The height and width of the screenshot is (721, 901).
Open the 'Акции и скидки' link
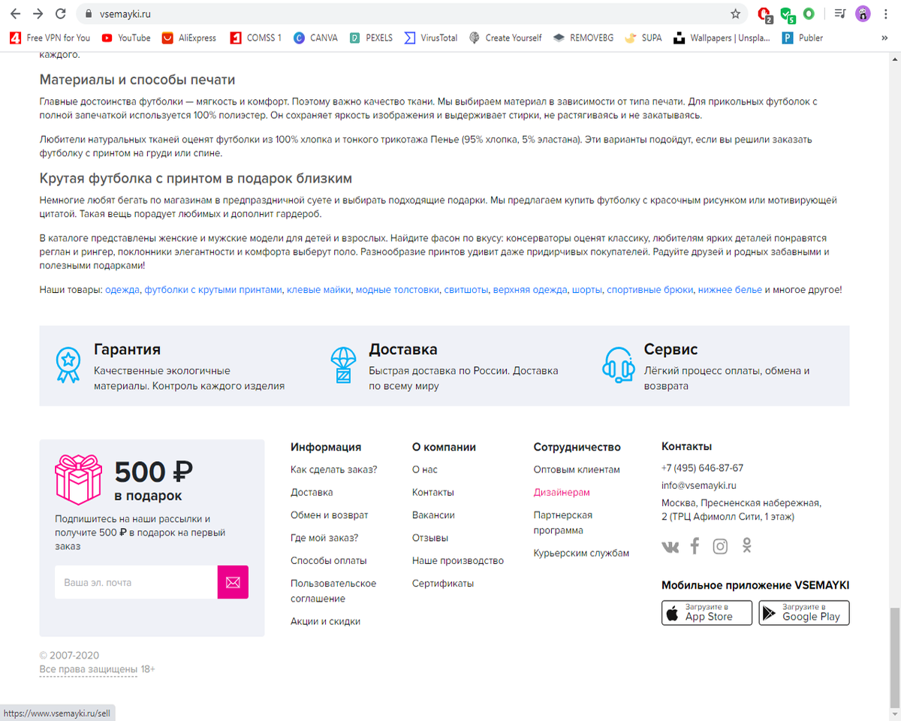pos(325,621)
